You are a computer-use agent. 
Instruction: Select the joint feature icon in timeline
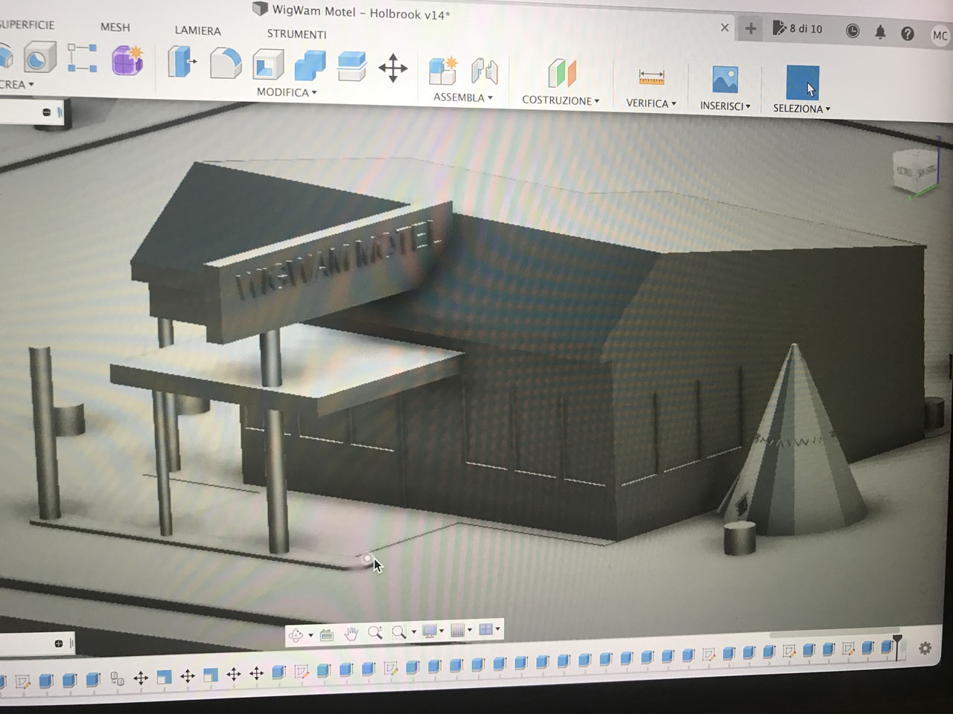[117, 678]
